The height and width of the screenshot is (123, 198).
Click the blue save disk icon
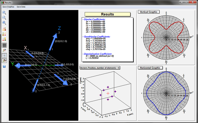4,67
